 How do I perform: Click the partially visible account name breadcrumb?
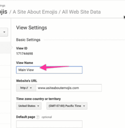pos(3,12)
